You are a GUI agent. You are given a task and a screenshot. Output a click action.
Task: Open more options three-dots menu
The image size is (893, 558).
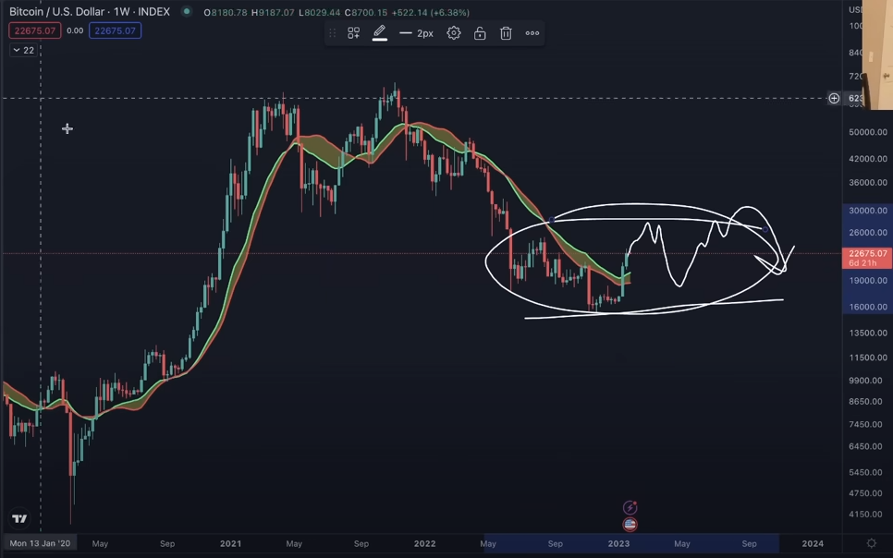tap(532, 33)
